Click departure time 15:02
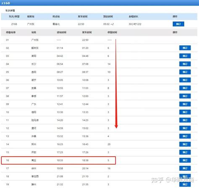Viewport: 199px width, 188px height. click(85, 128)
